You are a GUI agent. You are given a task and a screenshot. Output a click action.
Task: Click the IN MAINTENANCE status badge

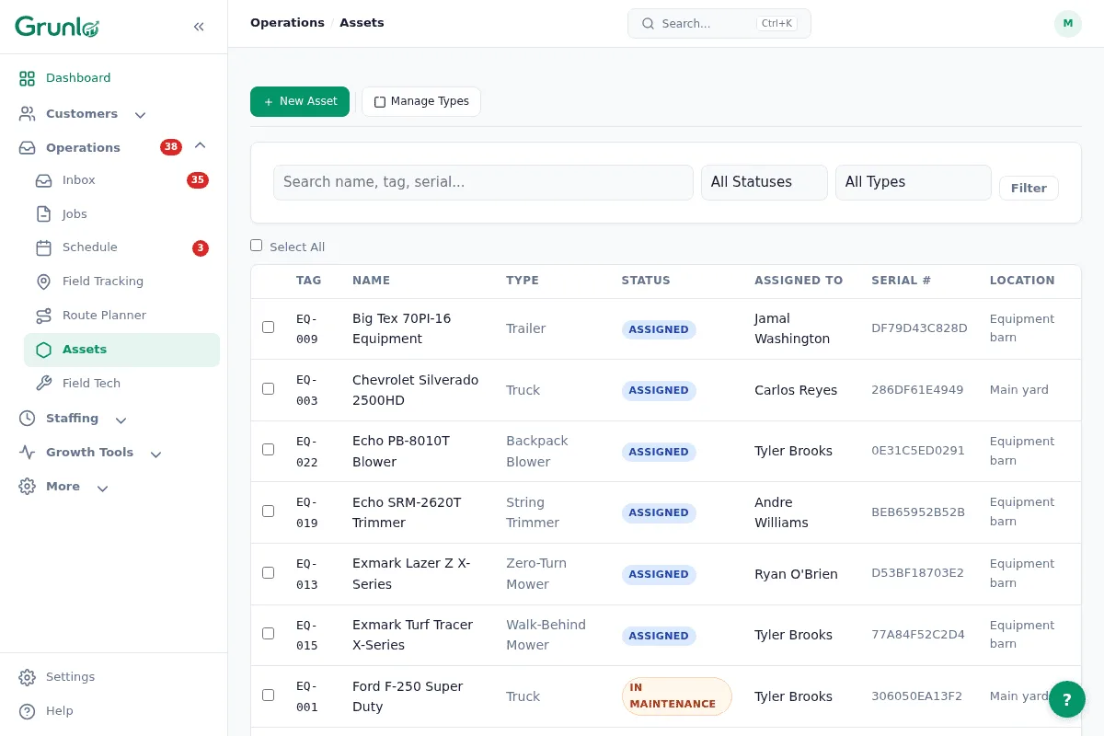tap(677, 696)
